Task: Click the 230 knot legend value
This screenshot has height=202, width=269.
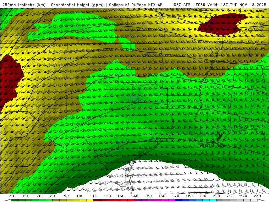Action: (x=257, y=196)
